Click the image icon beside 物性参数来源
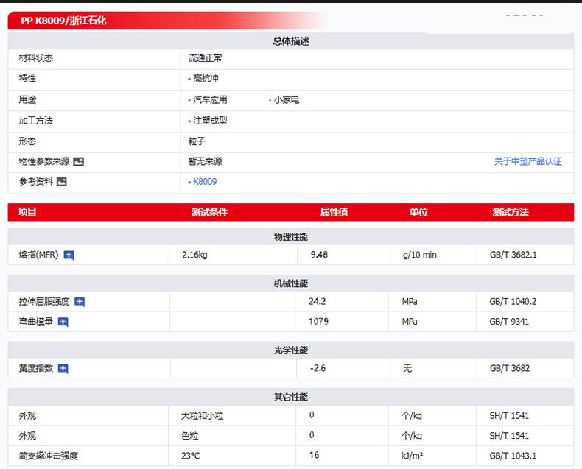The image size is (582, 469). pos(79,162)
